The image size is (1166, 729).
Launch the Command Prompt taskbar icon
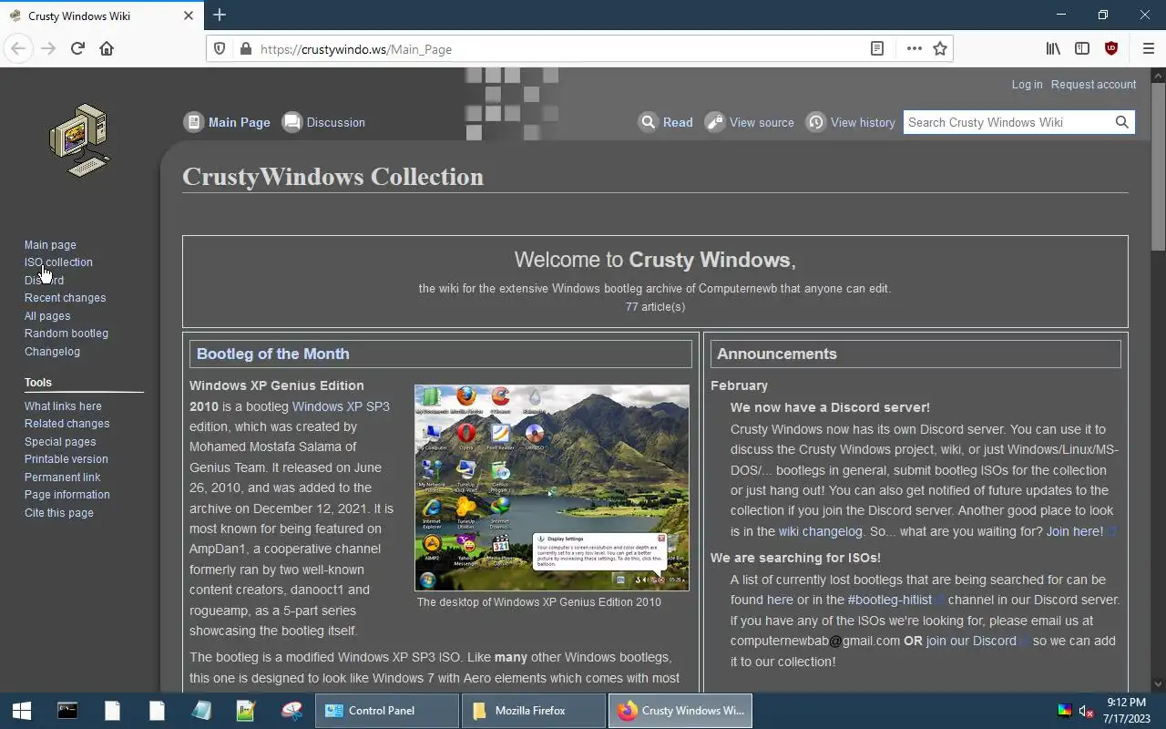67,711
